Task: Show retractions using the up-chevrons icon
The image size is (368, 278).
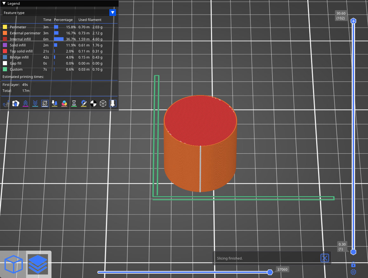Action: 25,103
